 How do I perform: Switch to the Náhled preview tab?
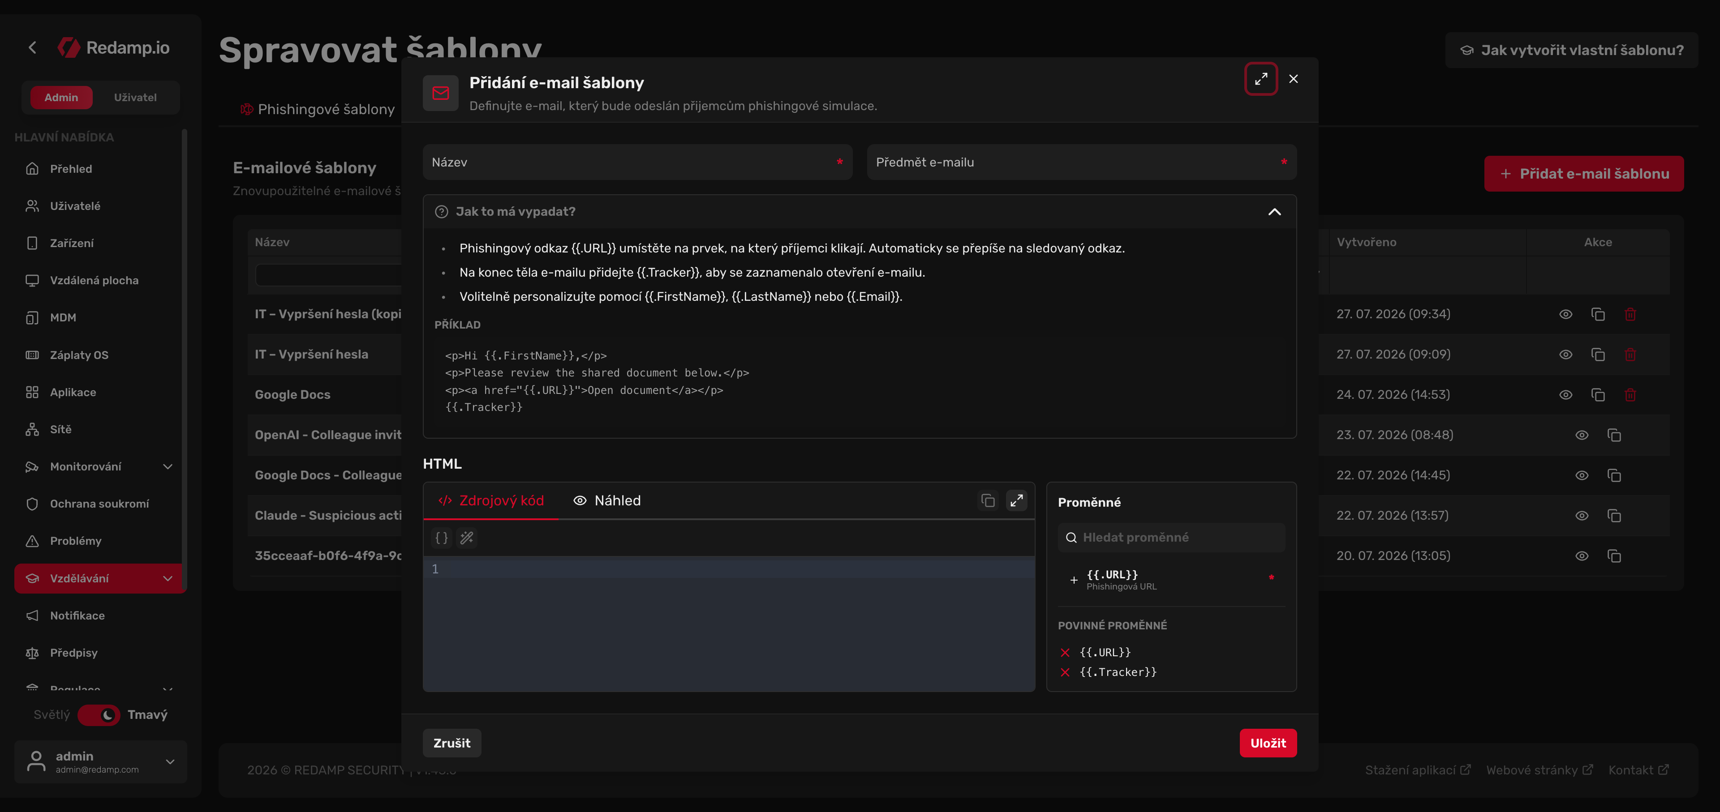click(607, 500)
